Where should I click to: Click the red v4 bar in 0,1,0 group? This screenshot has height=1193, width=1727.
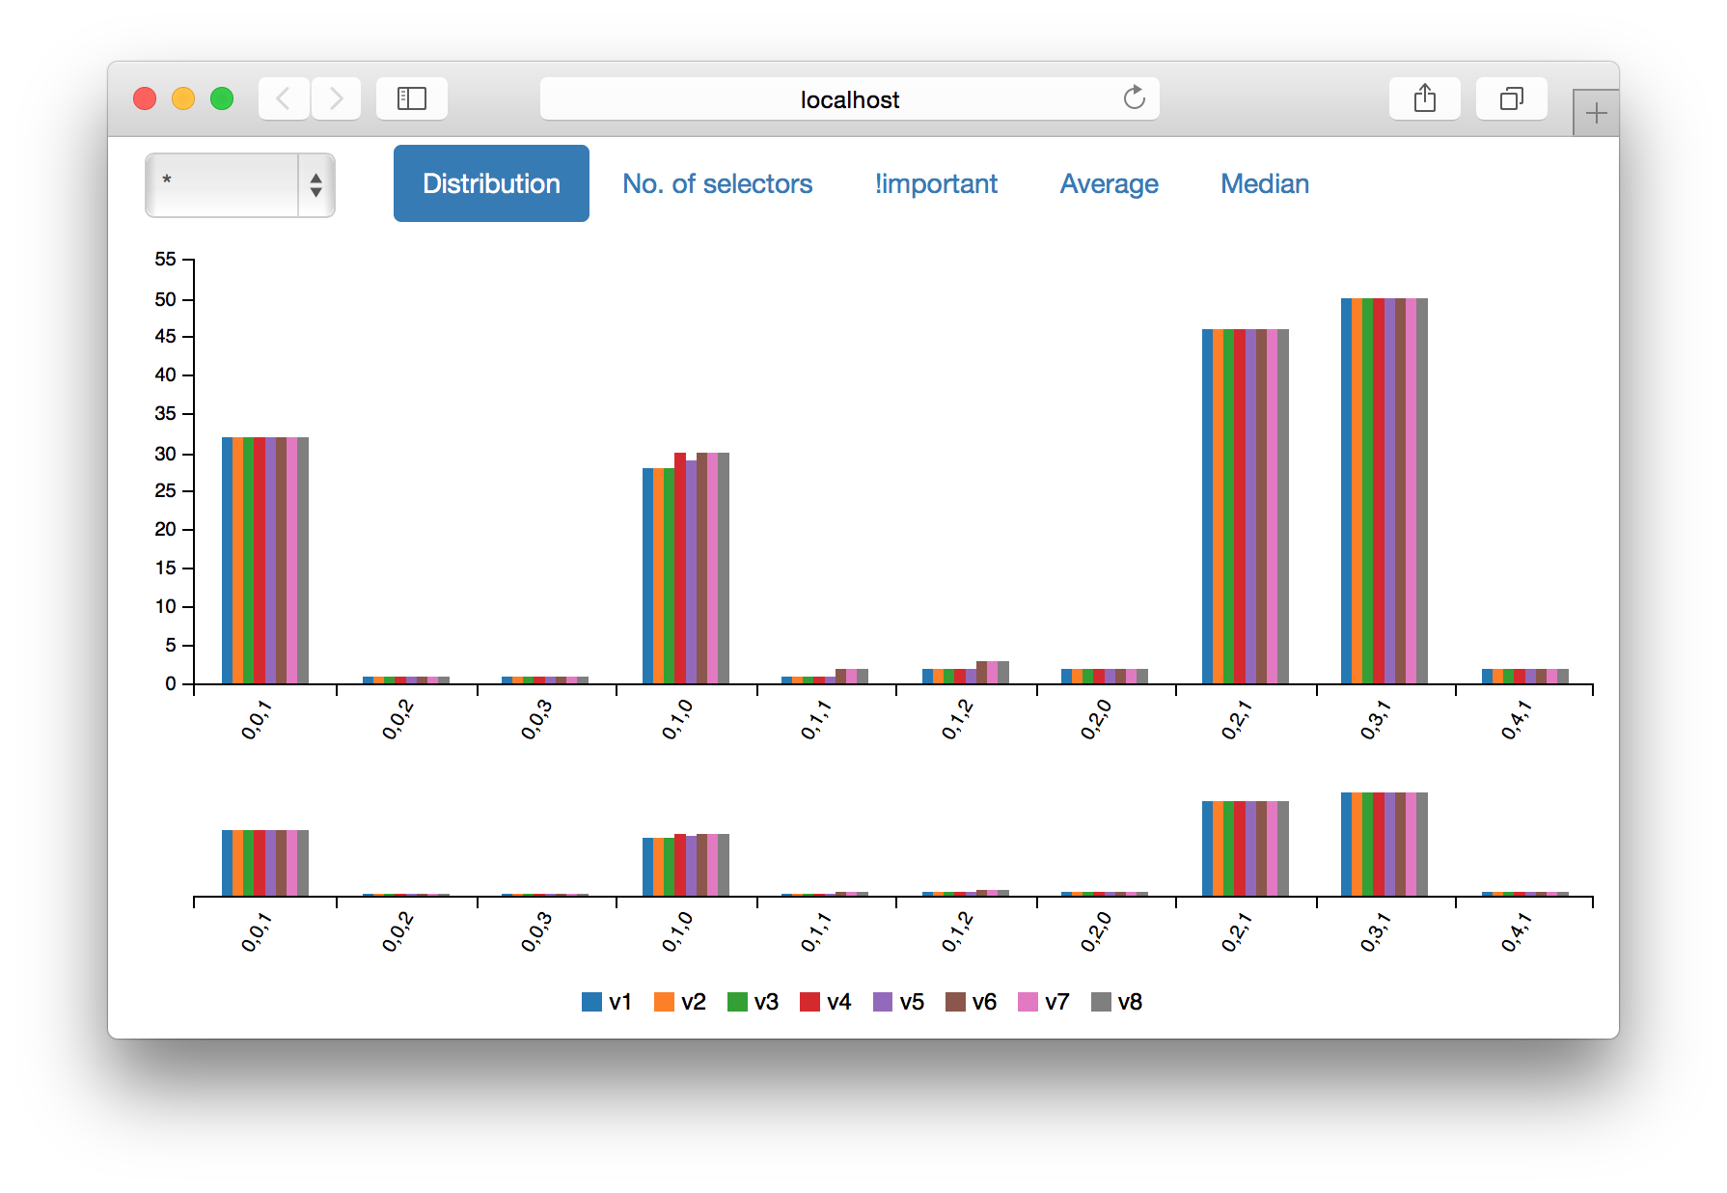[680, 569]
